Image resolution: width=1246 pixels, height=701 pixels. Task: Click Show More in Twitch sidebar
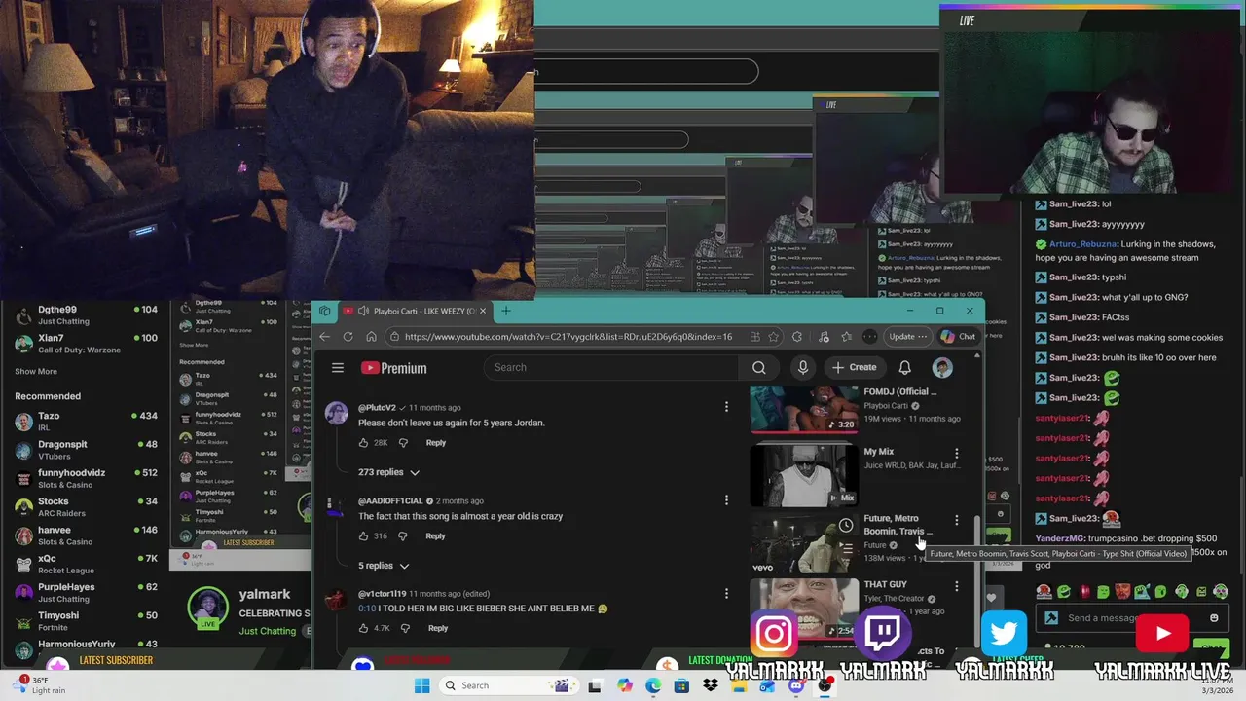click(36, 371)
